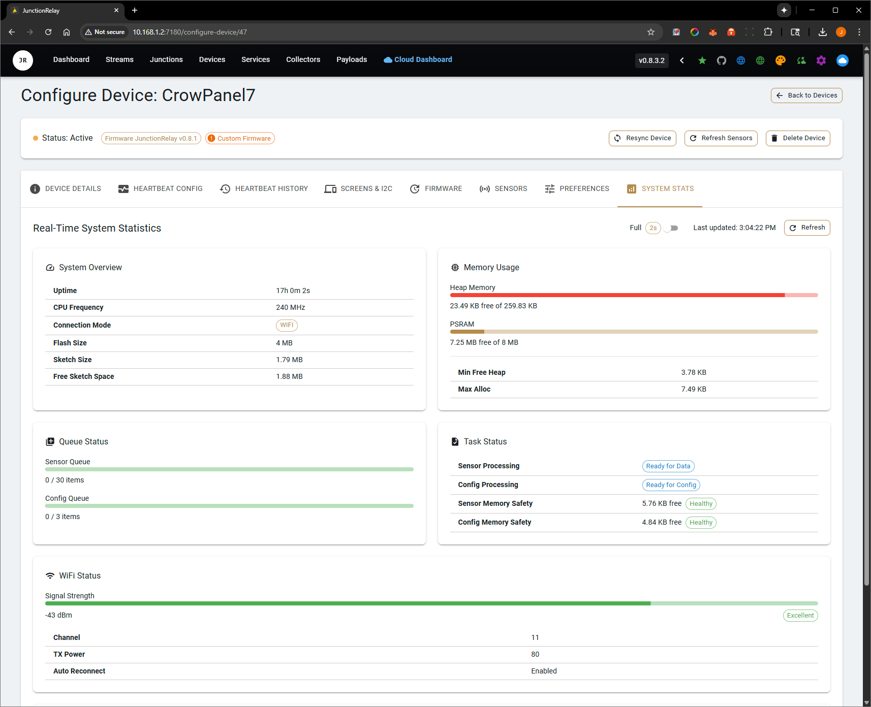The width and height of the screenshot is (871, 707).
Task: Open settings via purple gear icon
Action: pos(821,60)
